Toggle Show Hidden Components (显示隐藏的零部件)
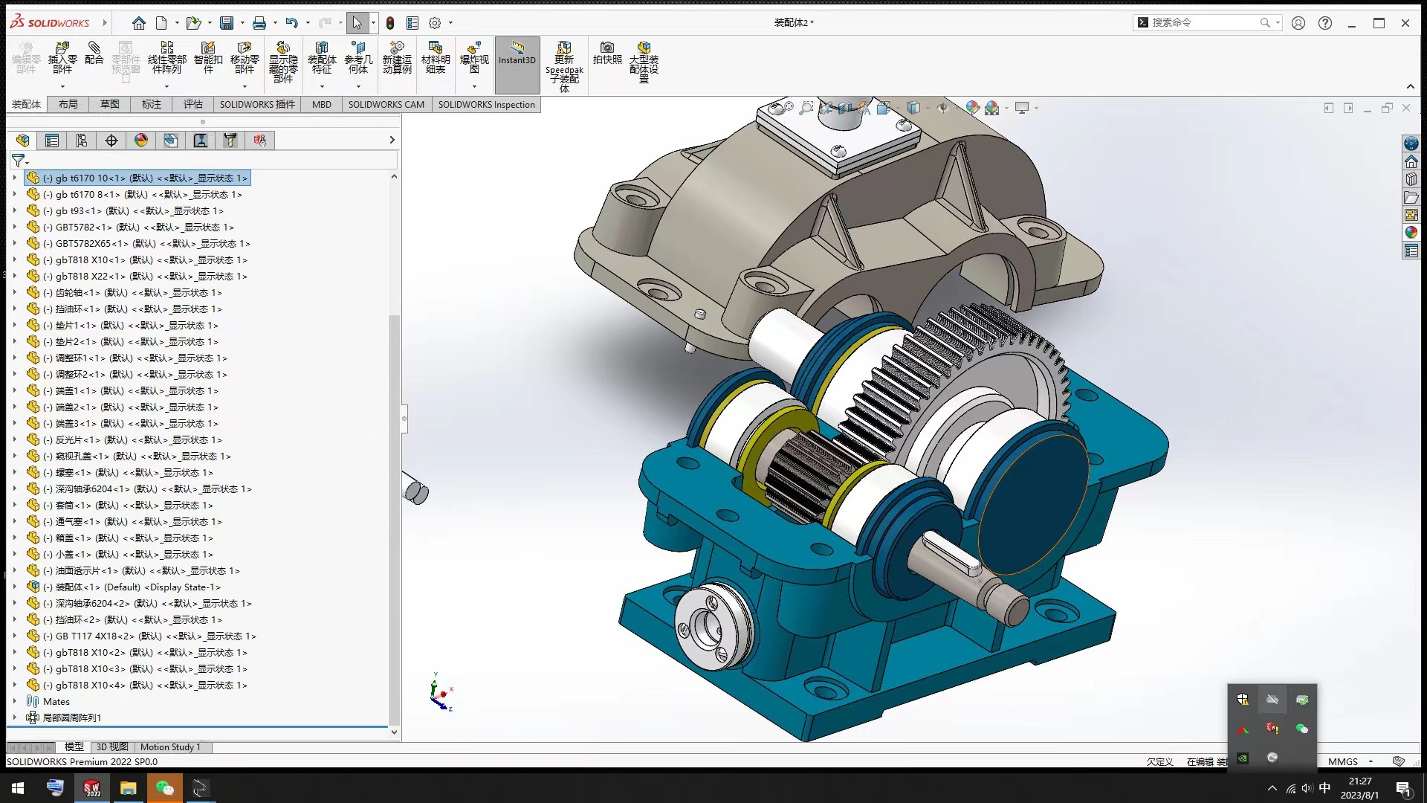Screen dimensions: 1427x803 click(283, 62)
